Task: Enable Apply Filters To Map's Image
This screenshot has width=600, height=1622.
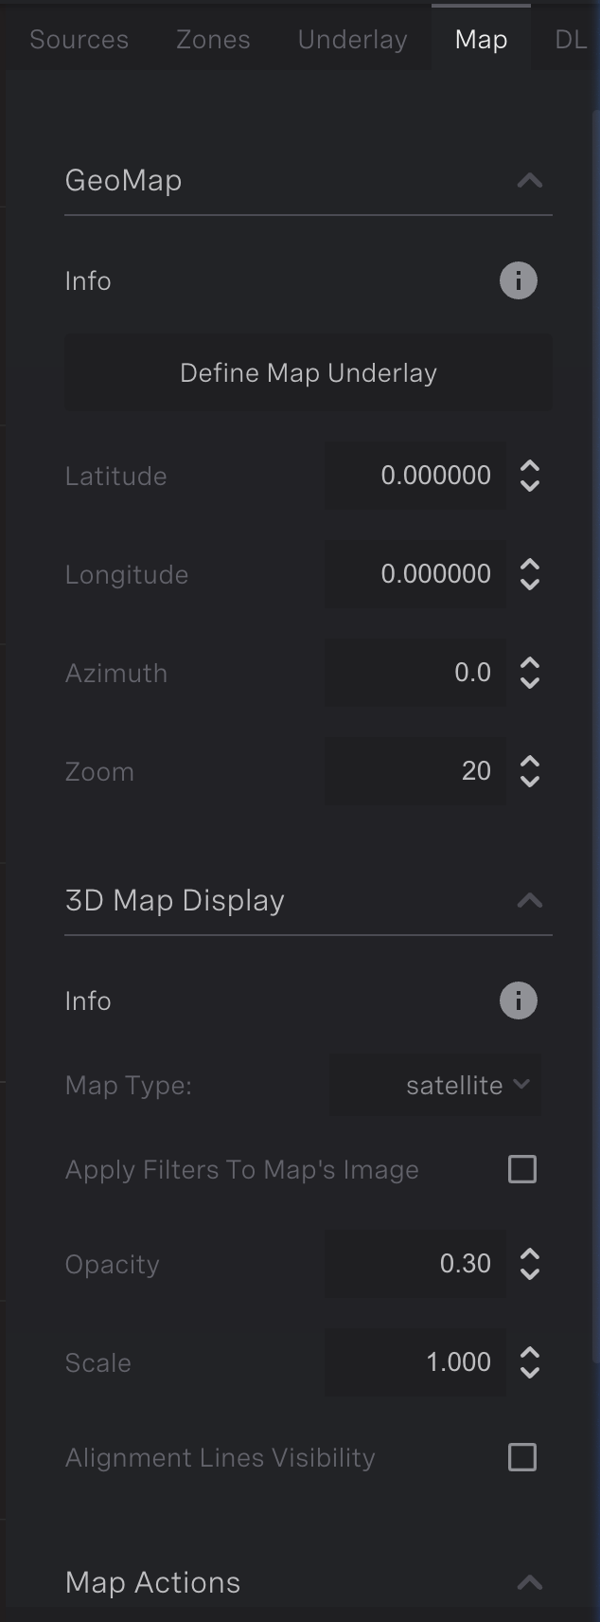Action: (x=521, y=1169)
